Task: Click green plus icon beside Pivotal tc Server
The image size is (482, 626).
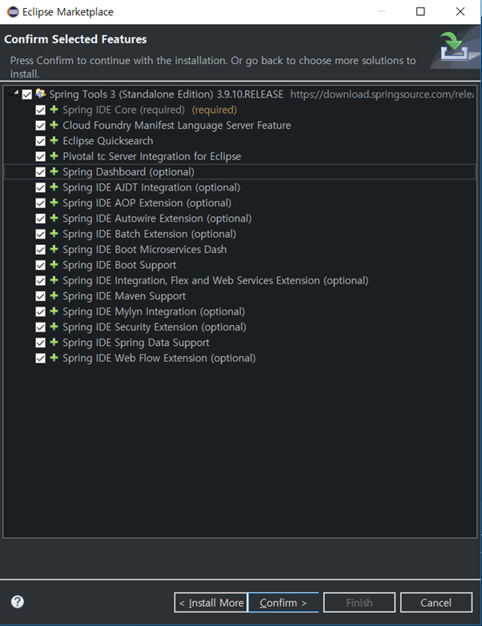Action: click(54, 156)
